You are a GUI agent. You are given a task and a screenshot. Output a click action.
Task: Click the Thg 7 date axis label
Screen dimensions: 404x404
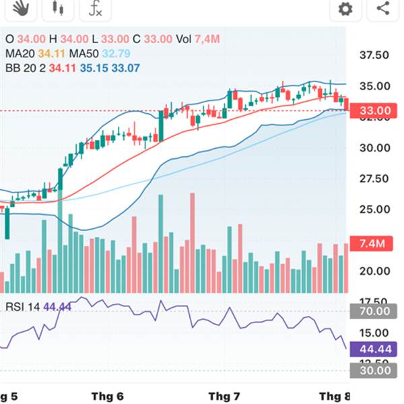coord(224,396)
